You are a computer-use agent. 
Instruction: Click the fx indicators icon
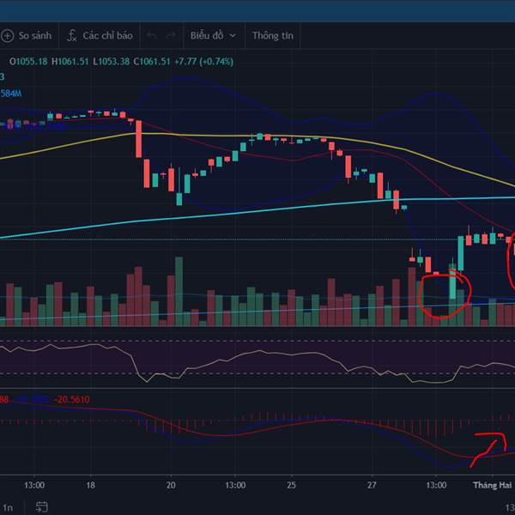(x=71, y=35)
